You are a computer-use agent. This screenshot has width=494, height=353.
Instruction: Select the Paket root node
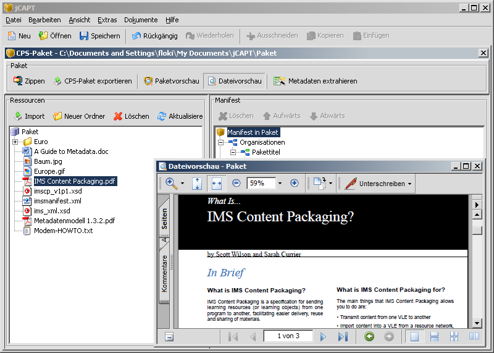30,132
